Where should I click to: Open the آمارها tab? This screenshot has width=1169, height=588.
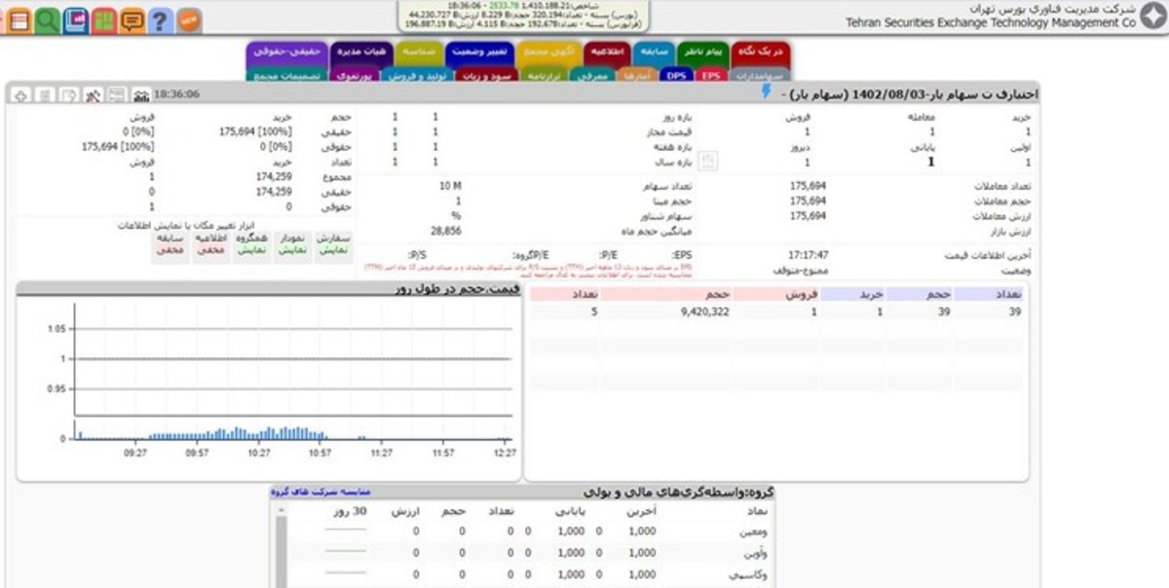point(637,75)
